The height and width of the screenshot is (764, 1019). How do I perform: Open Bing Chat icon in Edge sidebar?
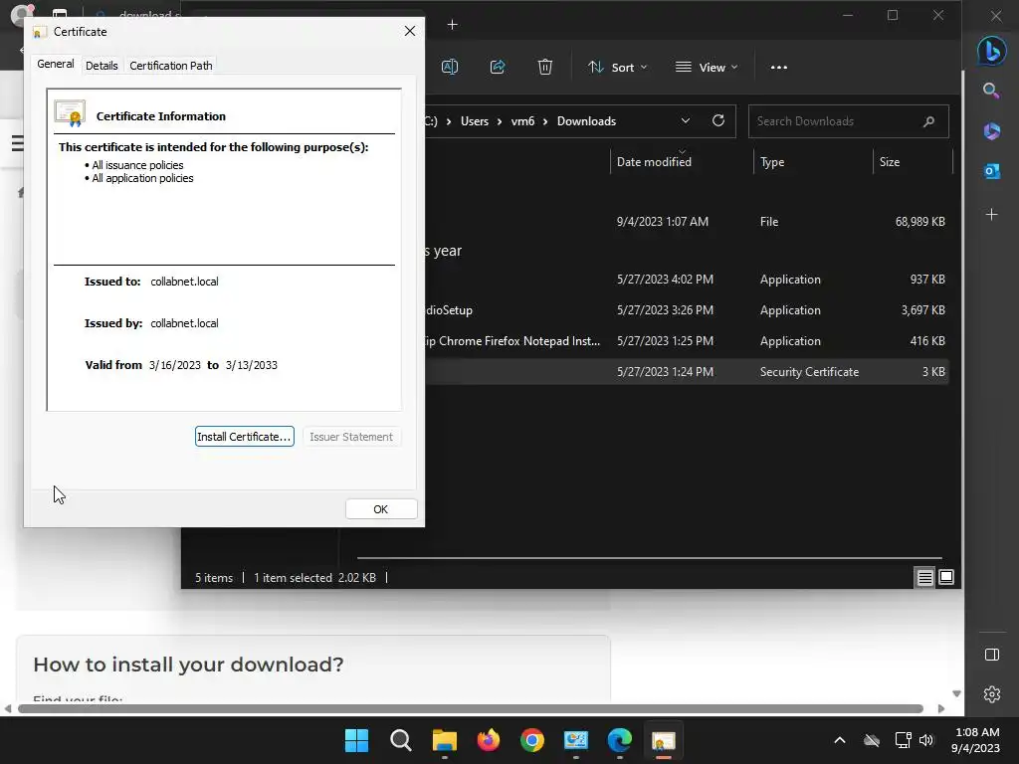click(x=992, y=51)
